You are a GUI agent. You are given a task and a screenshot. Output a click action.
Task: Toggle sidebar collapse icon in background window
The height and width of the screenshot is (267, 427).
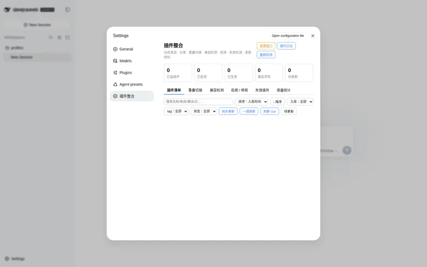(x=68, y=10)
